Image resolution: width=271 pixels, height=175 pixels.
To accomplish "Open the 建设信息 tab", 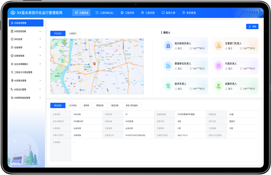I will coord(115,105).
